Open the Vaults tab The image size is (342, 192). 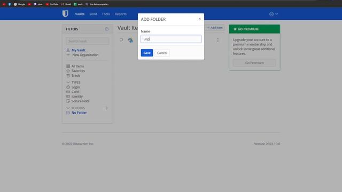(x=80, y=14)
